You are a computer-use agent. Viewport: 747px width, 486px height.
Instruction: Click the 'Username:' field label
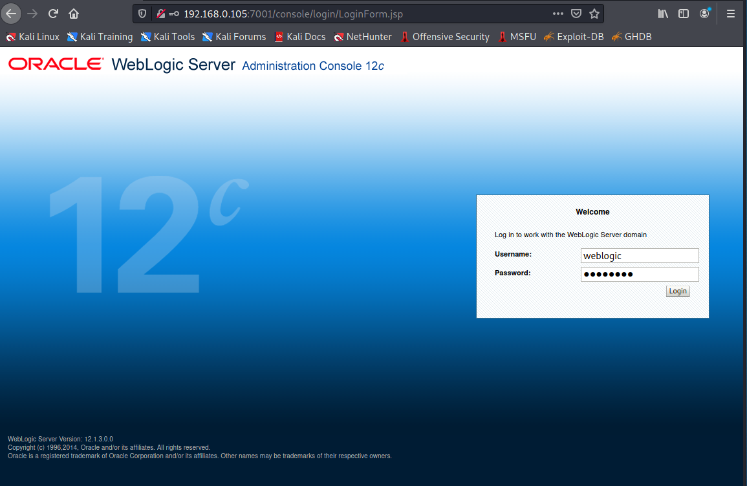point(513,254)
